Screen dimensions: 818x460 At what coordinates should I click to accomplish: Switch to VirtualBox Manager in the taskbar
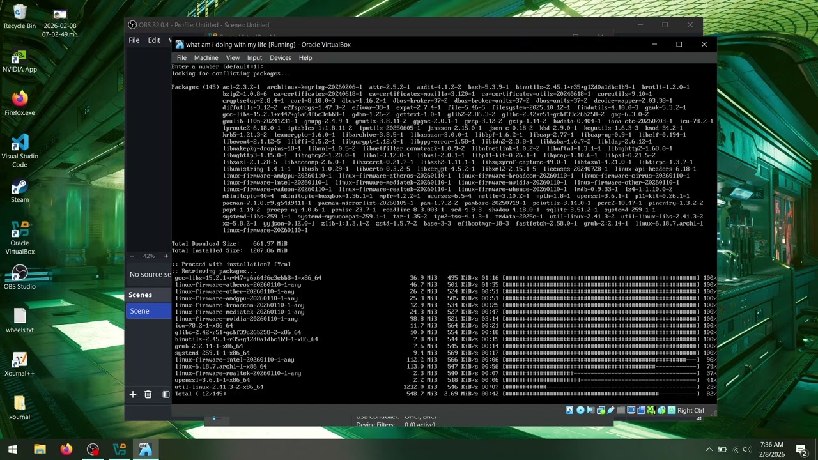[x=120, y=449]
